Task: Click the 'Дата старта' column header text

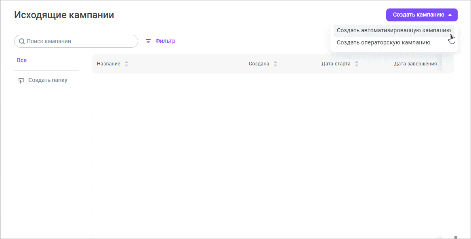Action: click(x=336, y=64)
